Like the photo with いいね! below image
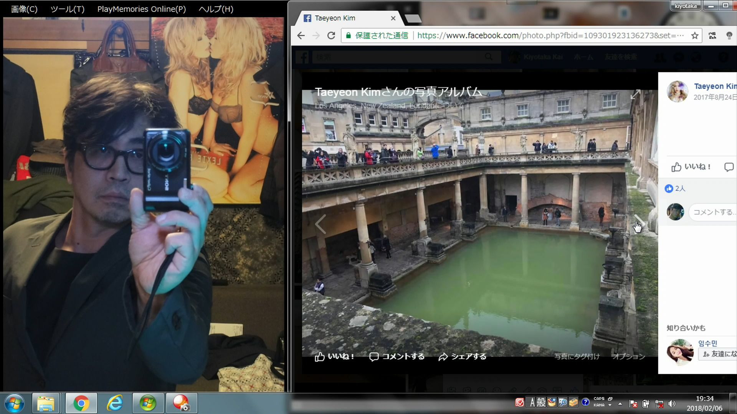 [334, 356]
